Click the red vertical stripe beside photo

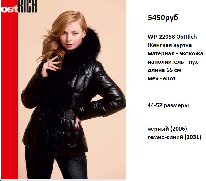(x=10, y=96)
